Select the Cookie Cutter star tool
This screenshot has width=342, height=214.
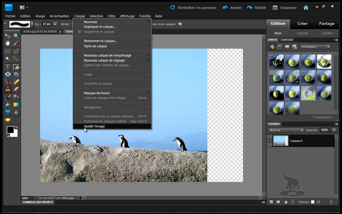click(8, 74)
